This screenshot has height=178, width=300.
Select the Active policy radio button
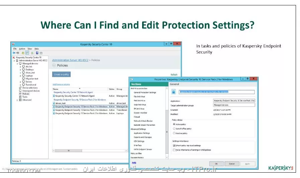[174, 124]
